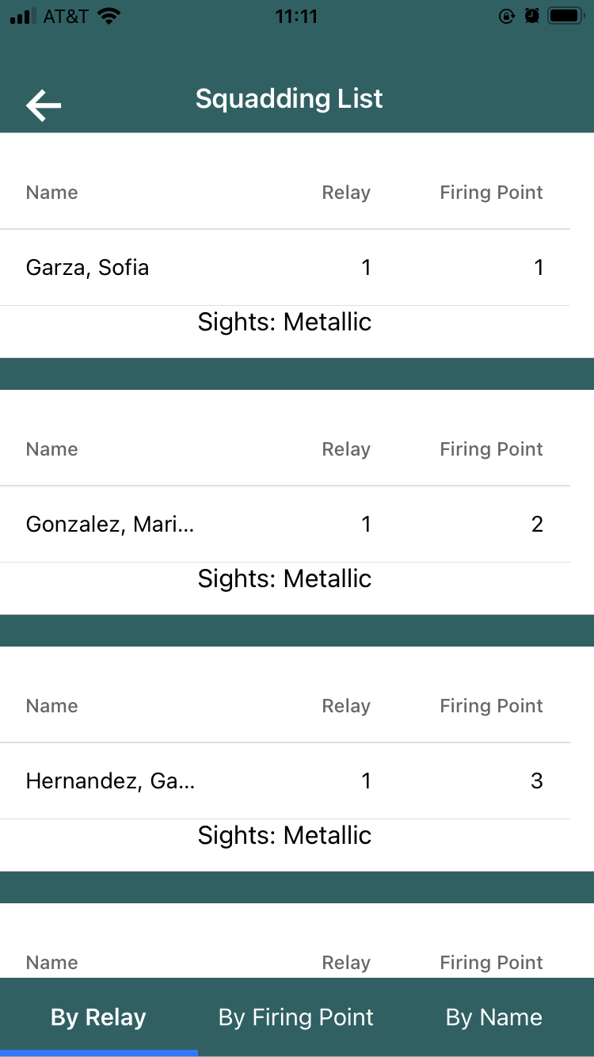Tap Sights: Metallic under Garza, Sofia
This screenshot has width=594, height=1057.
click(284, 322)
